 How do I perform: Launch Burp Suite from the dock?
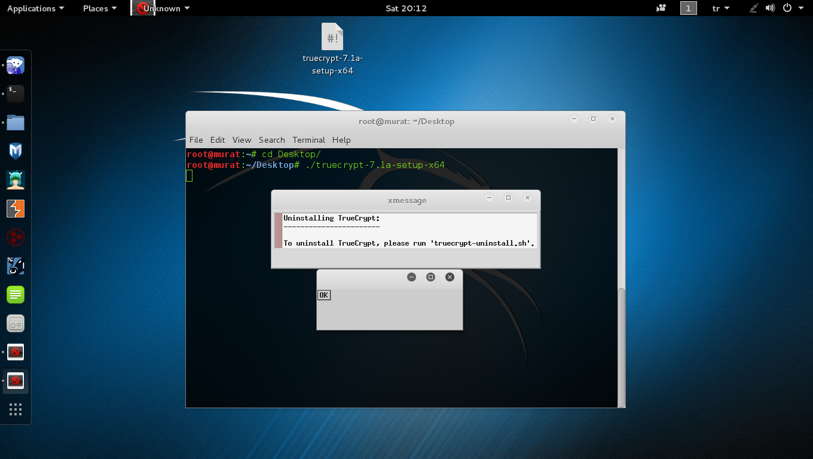tap(16, 209)
